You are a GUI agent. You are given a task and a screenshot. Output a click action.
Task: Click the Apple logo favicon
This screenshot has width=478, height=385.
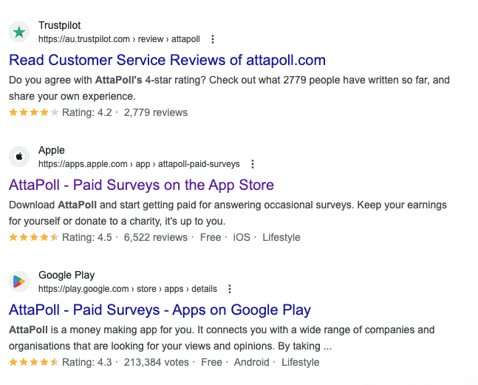[19, 157]
